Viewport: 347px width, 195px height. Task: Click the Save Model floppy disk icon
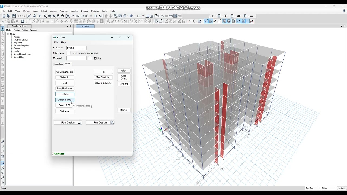point(14,16)
